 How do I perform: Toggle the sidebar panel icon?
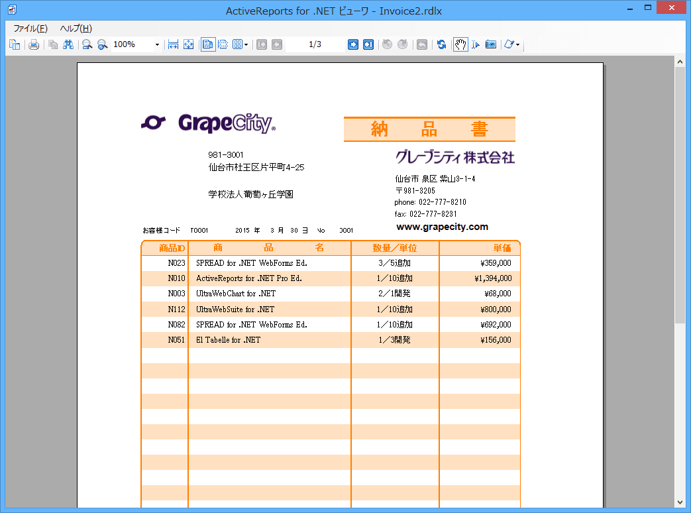pyautogui.click(x=15, y=44)
